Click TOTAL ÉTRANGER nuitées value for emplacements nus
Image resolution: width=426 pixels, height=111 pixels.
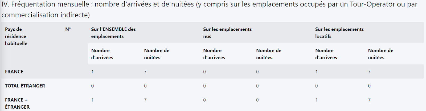click(x=257, y=86)
